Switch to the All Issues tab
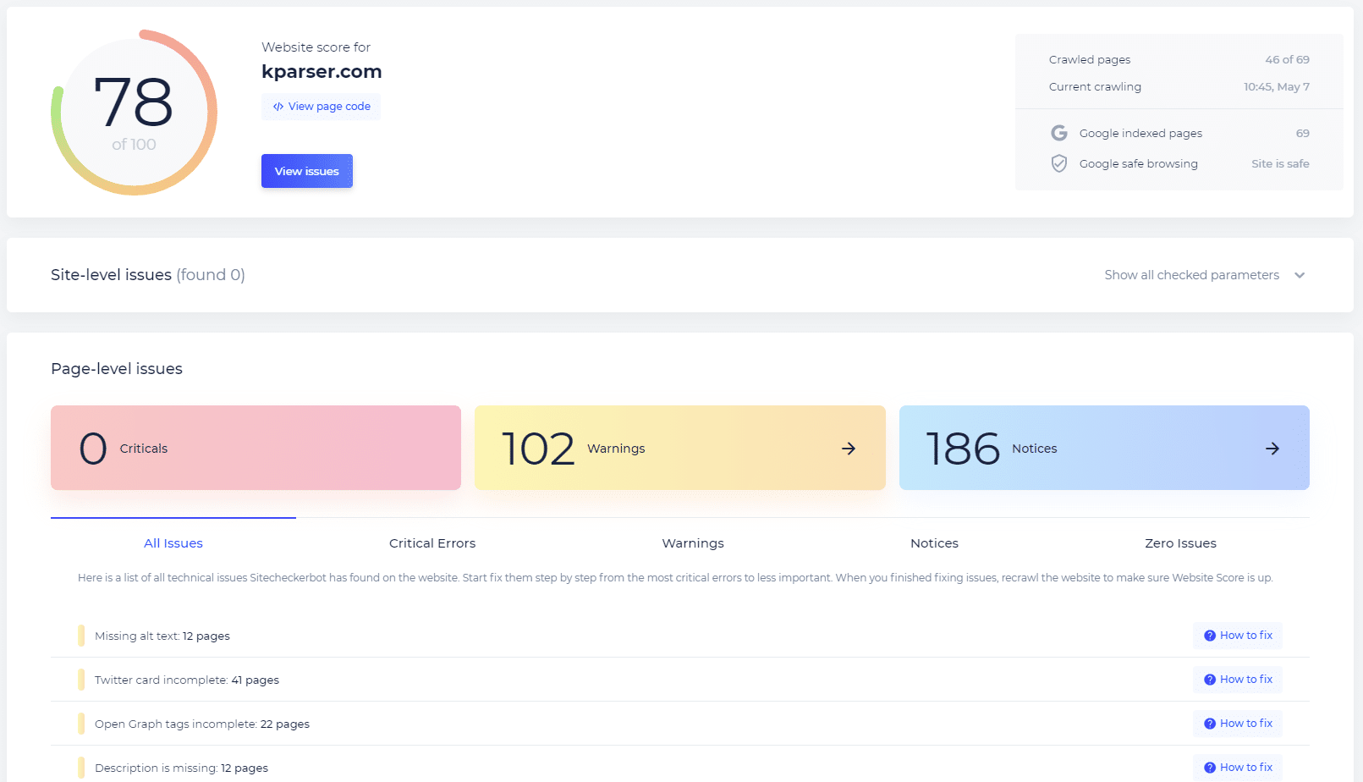Image resolution: width=1363 pixels, height=782 pixels. pos(173,543)
